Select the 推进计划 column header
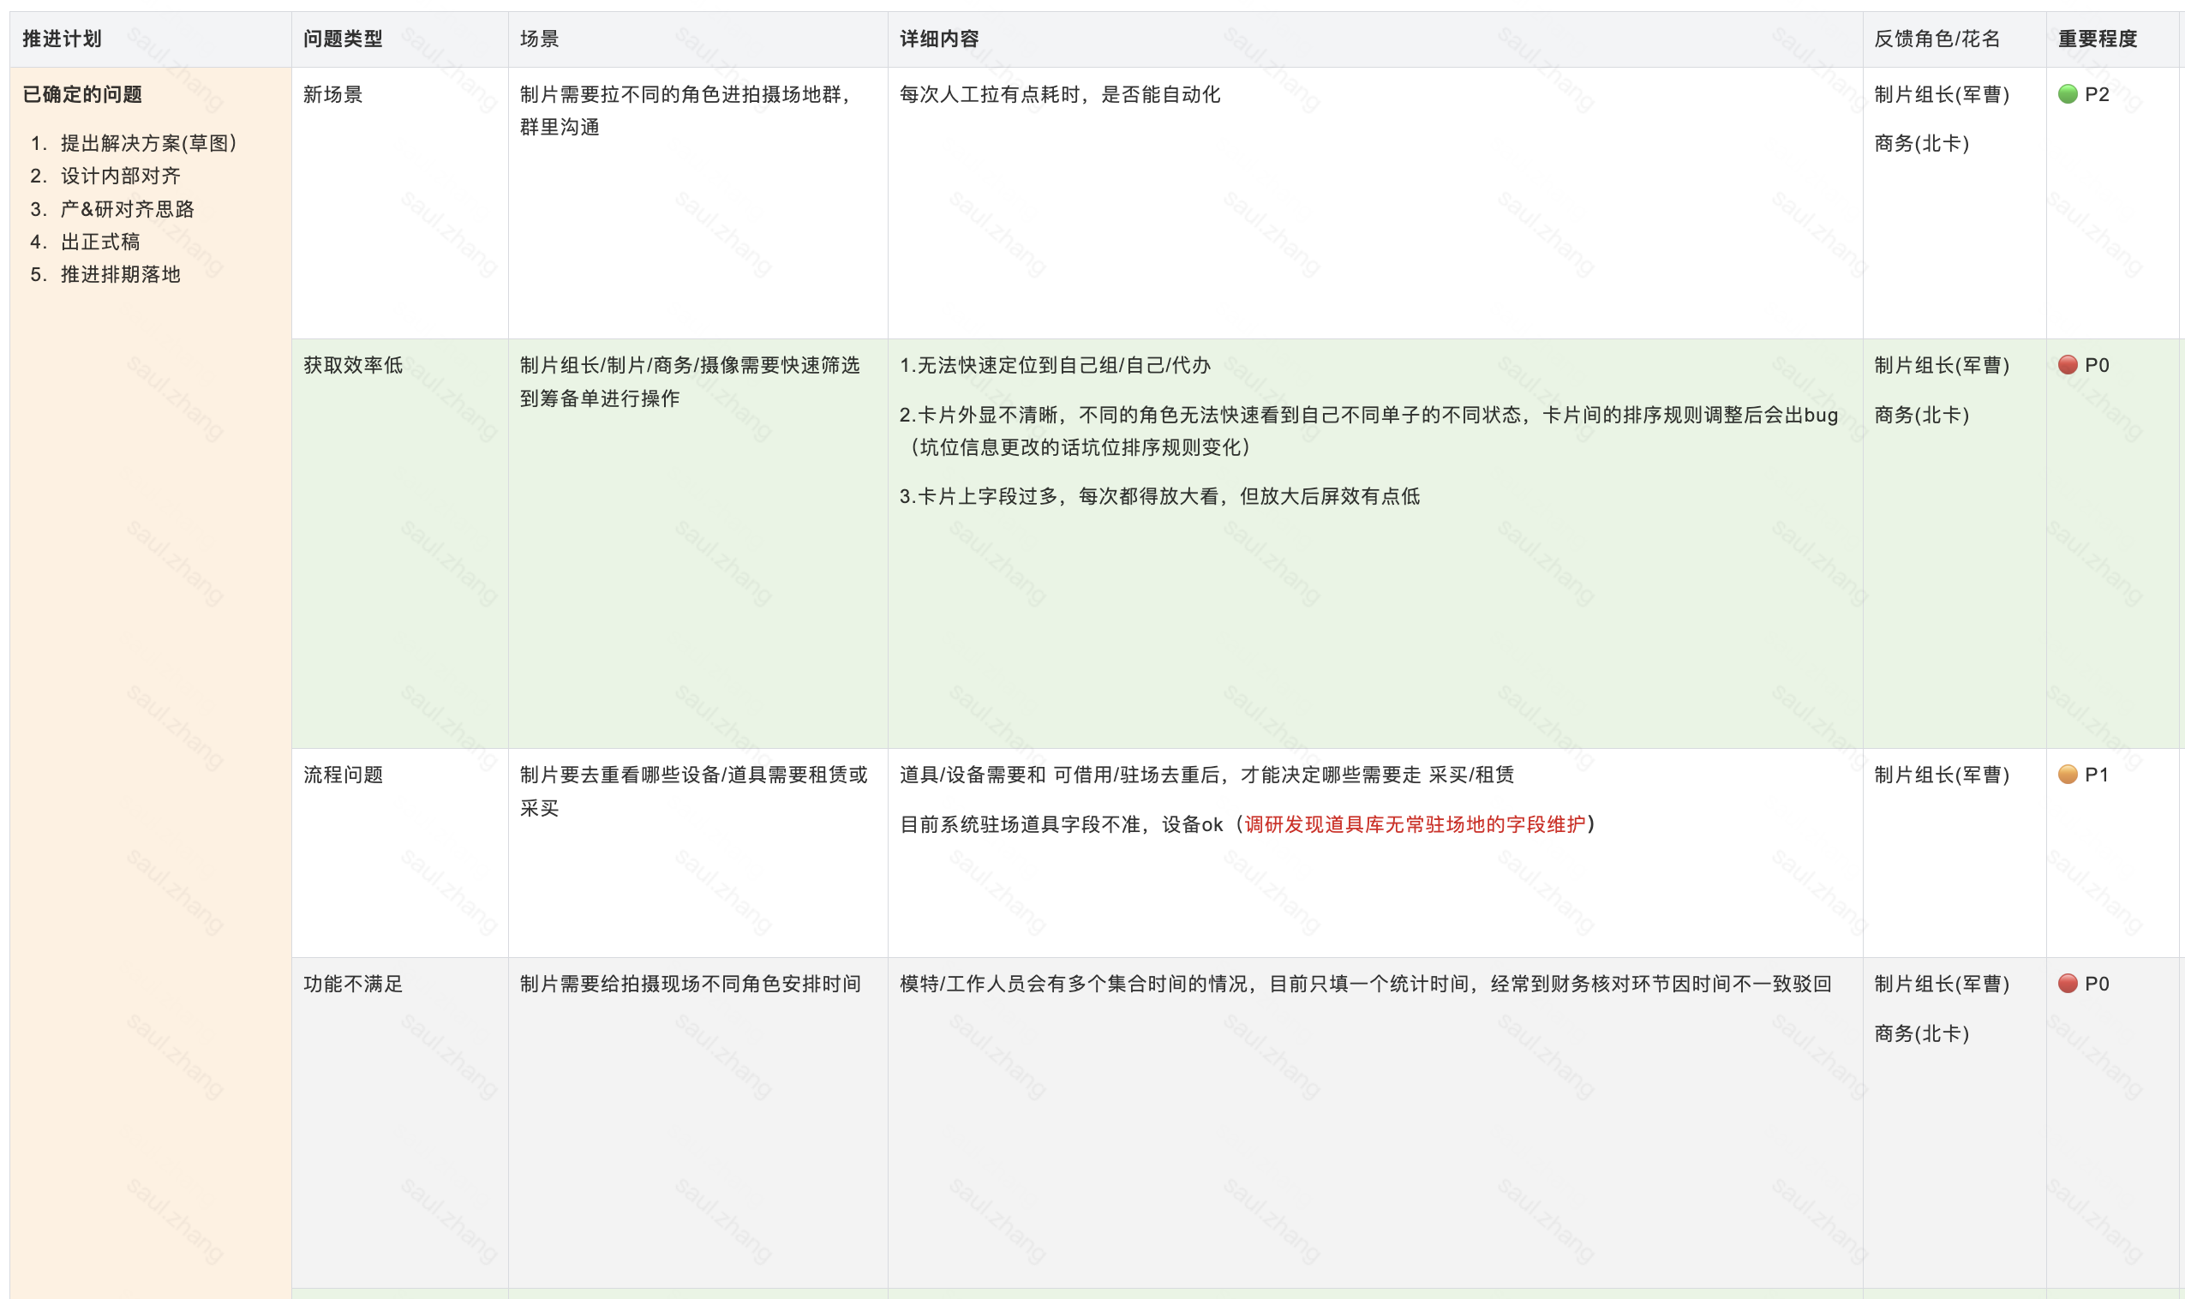The image size is (2185, 1299). [63, 39]
